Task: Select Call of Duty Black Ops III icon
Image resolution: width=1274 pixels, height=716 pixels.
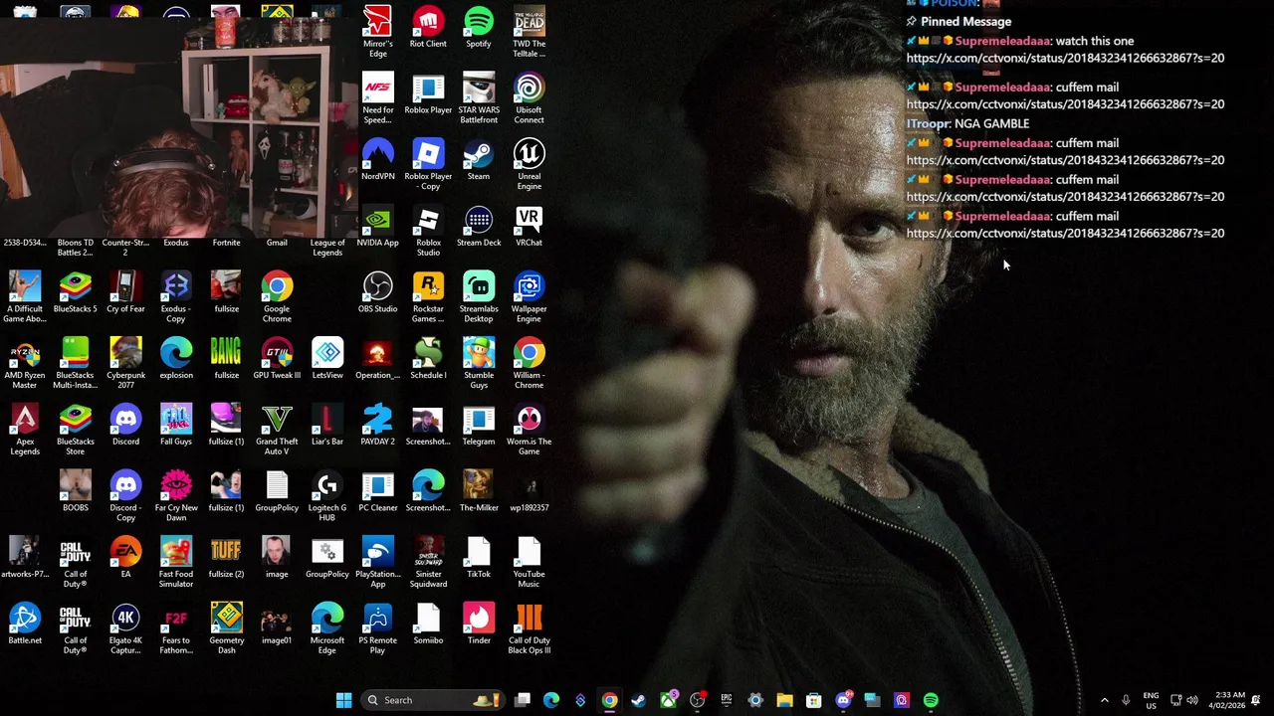Action: pos(529,627)
